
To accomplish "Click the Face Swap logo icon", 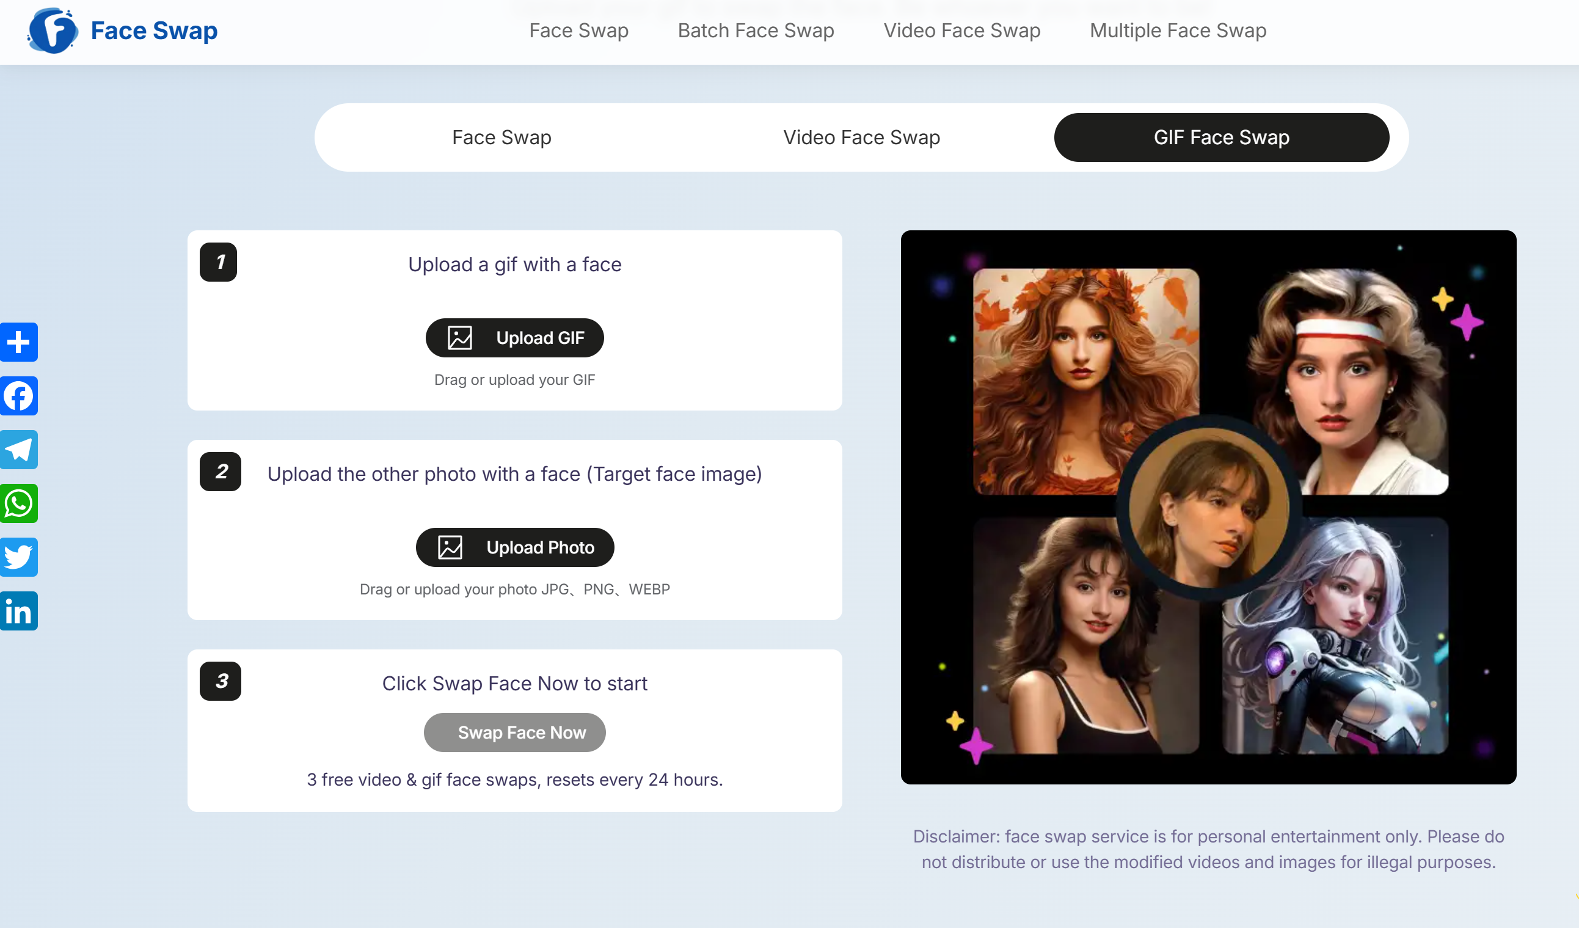I will point(53,31).
